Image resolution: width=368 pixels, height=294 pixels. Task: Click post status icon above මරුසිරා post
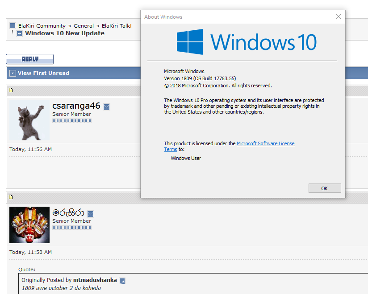coord(11,197)
